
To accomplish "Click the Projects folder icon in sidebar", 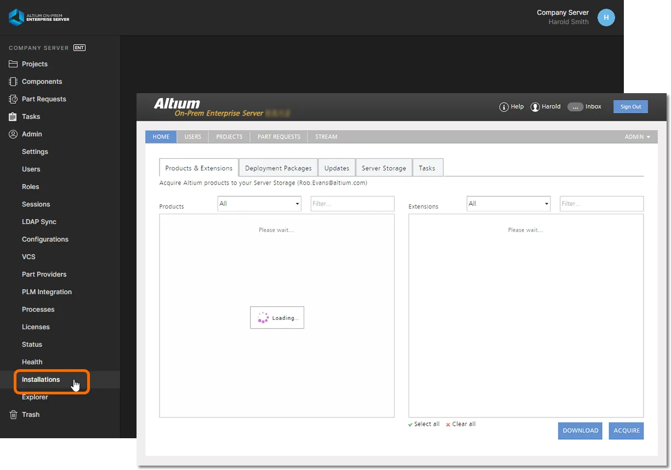I will pyautogui.click(x=13, y=64).
